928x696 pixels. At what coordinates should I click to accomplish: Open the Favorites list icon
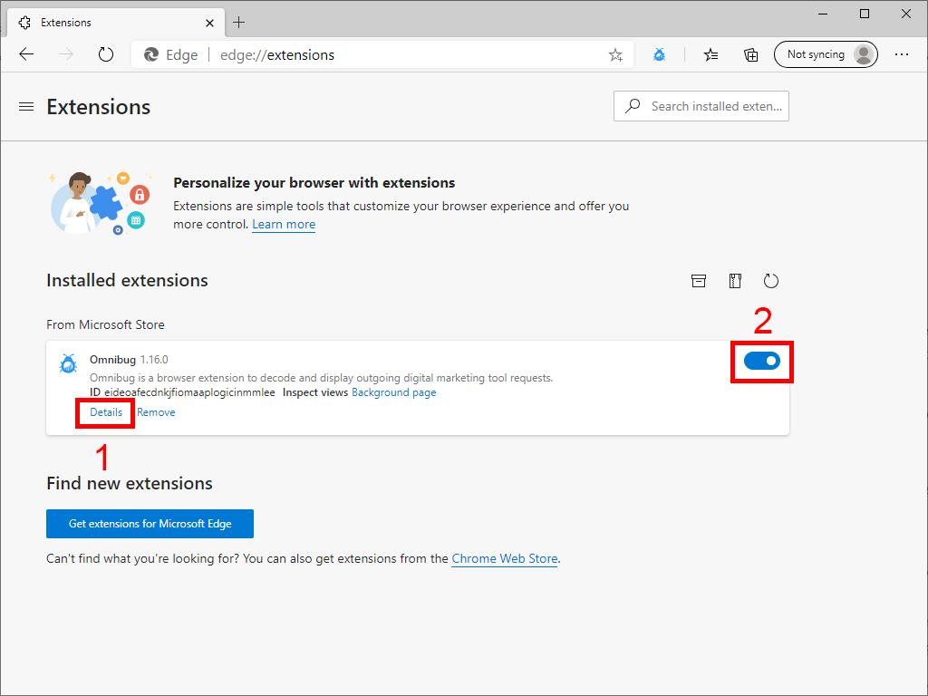click(710, 55)
